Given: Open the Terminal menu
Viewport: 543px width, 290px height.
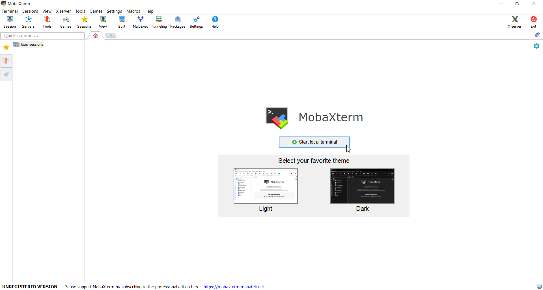Looking at the screenshot, I should click(9, 11).
